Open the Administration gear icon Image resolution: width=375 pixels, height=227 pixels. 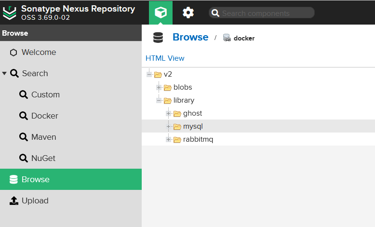point(188,13)
